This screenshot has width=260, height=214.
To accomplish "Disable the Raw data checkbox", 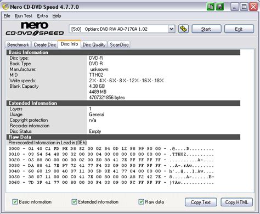I will point(141,202).
